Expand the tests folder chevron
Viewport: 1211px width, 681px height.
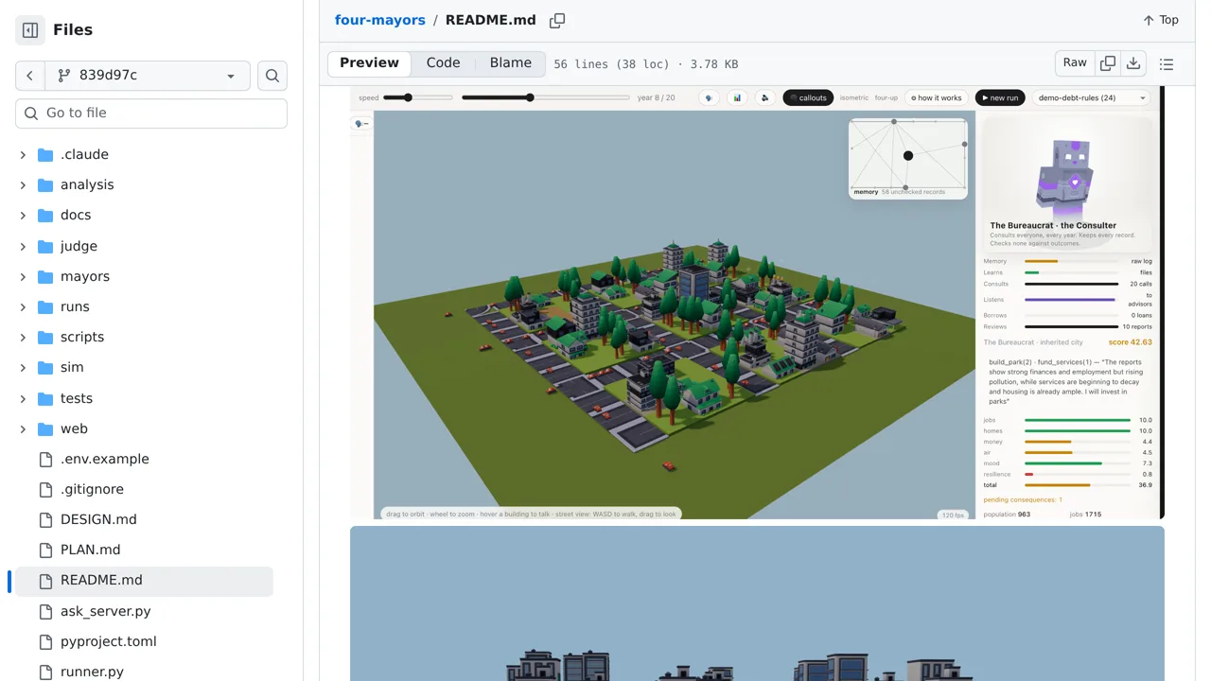tap(23, 398)
